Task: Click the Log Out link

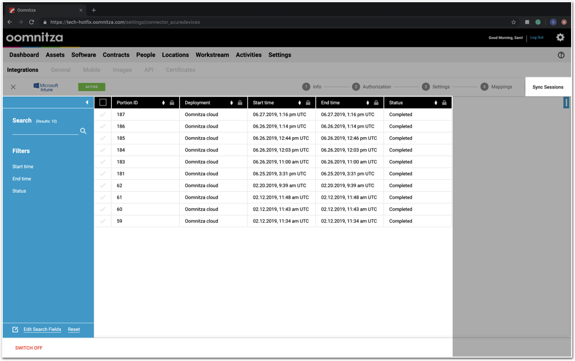Action: [x=537, y=37]
